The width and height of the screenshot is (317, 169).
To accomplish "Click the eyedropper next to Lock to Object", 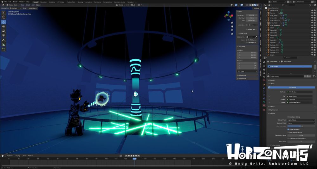I will [256, 37].
